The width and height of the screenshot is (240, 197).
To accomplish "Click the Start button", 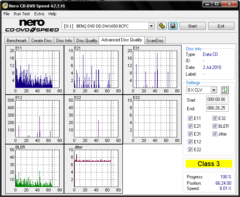I will pyautogui.click(x=192, y=26).
